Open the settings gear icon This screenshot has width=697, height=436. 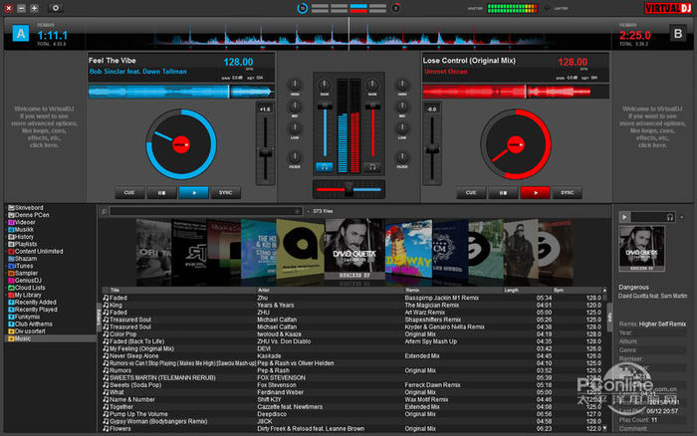click(x=55, y=8)
